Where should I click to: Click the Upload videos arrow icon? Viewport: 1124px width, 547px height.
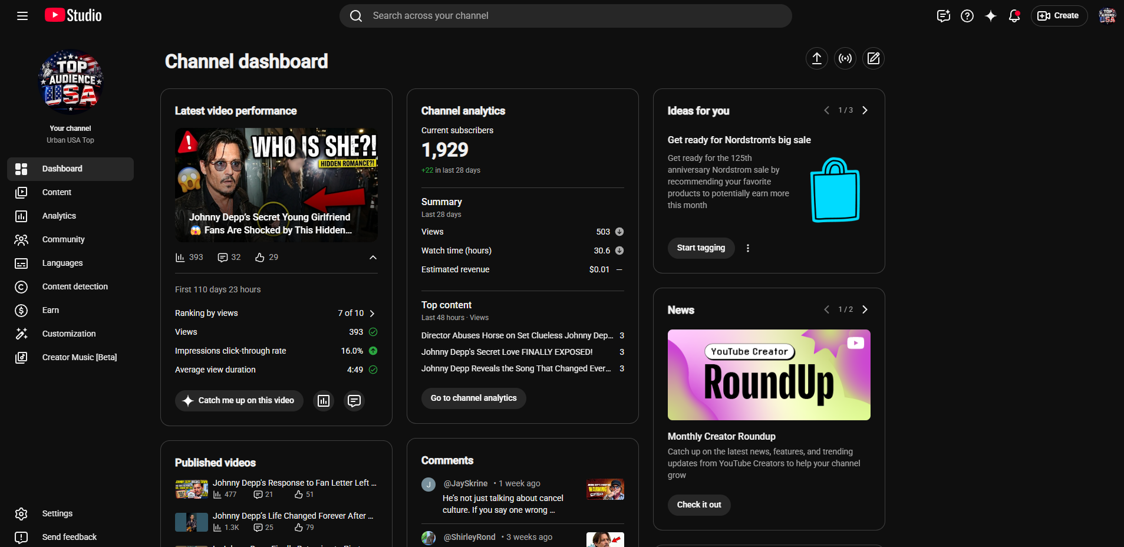click(x=817, y=58)
